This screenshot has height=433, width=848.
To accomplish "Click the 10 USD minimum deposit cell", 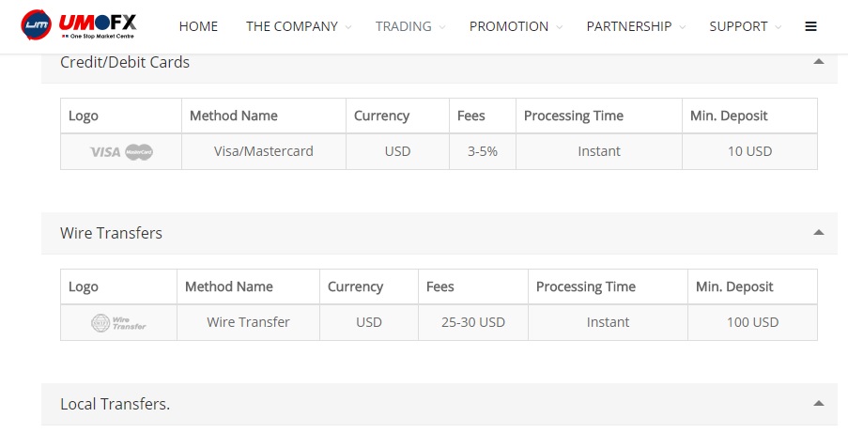I will tap(749, 151).
